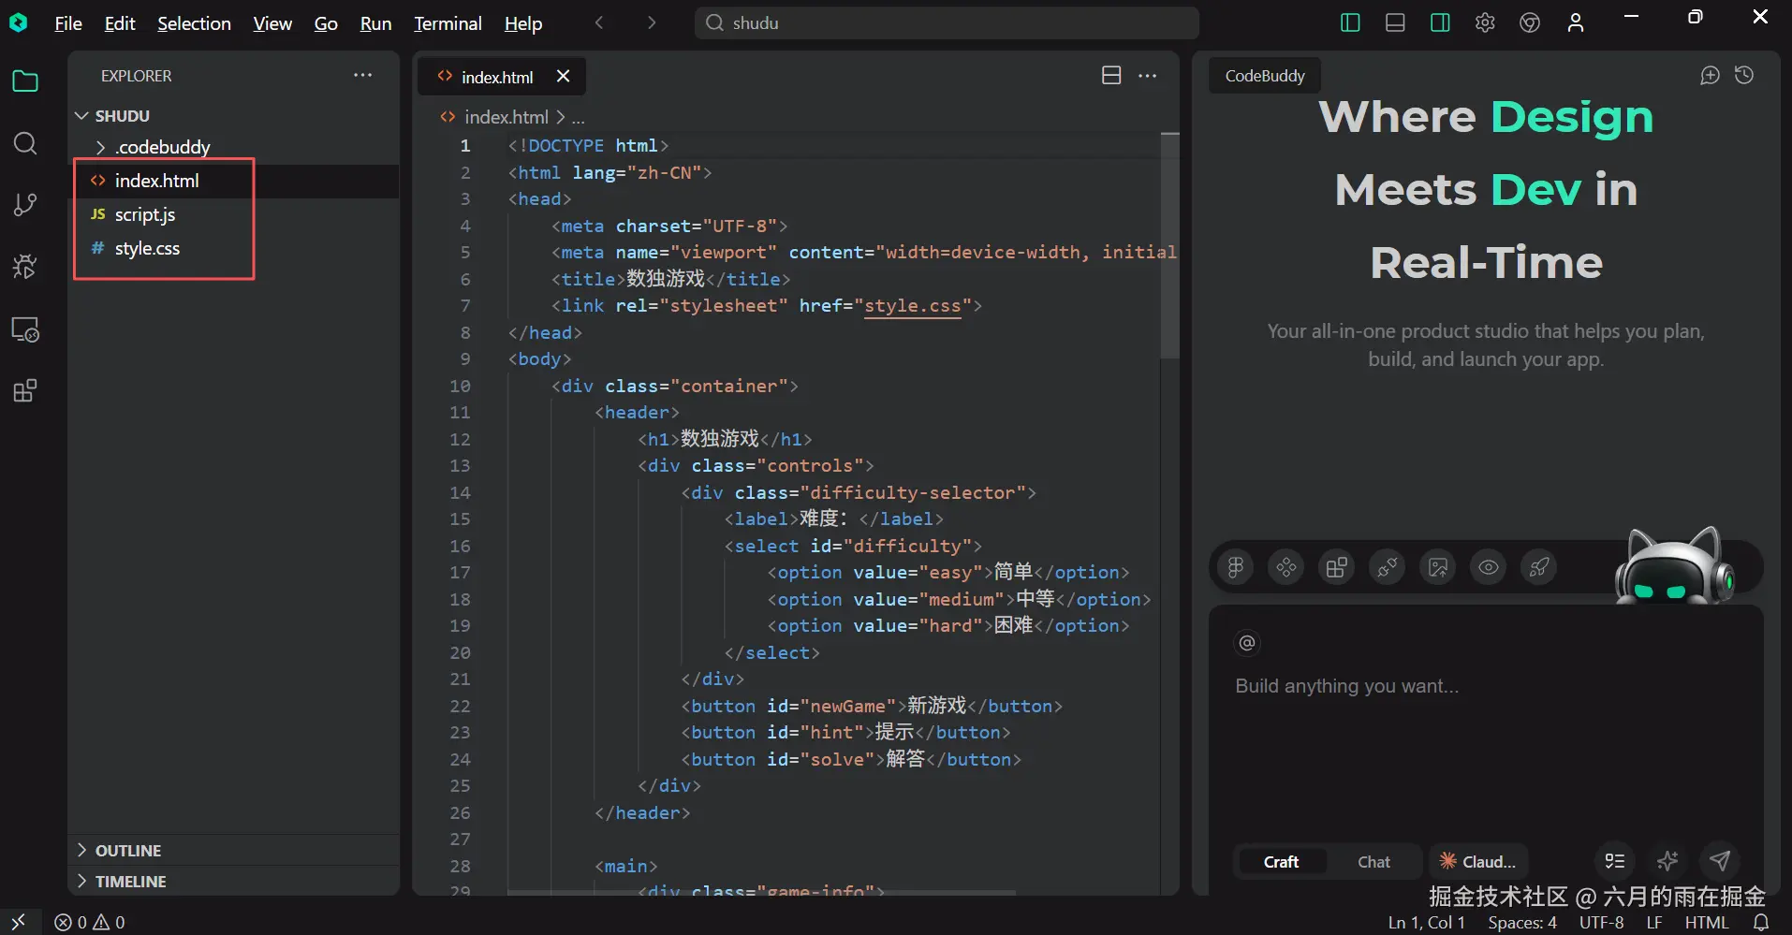This screenshot has width=1792, height=935.
Task: Click the sparkle enhance prompt icon
Action: [x=1667, y=861]
